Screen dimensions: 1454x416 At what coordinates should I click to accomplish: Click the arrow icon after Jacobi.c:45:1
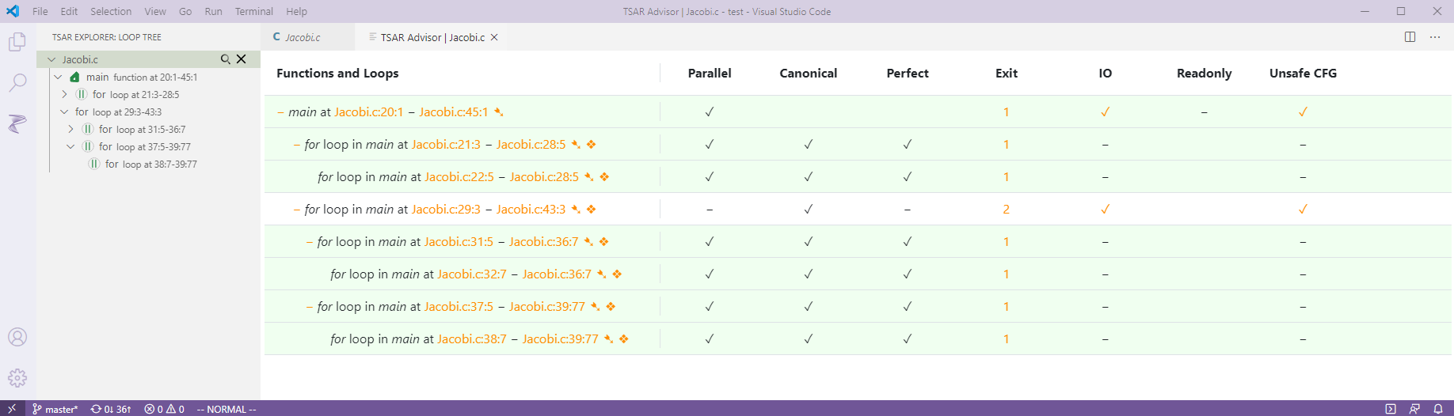(499, 112)
